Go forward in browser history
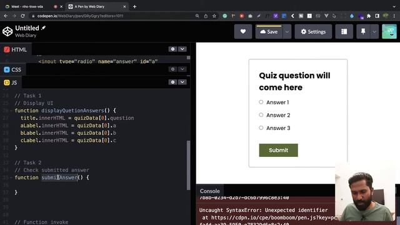The width and height of the screenshot is (400, 225). tap(14, 16)
